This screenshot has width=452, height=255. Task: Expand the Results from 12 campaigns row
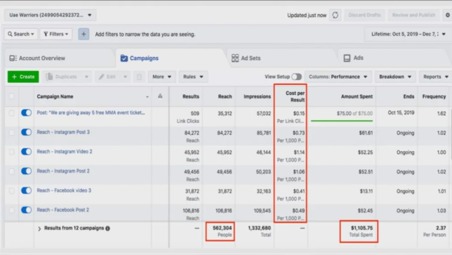[39, 229]
